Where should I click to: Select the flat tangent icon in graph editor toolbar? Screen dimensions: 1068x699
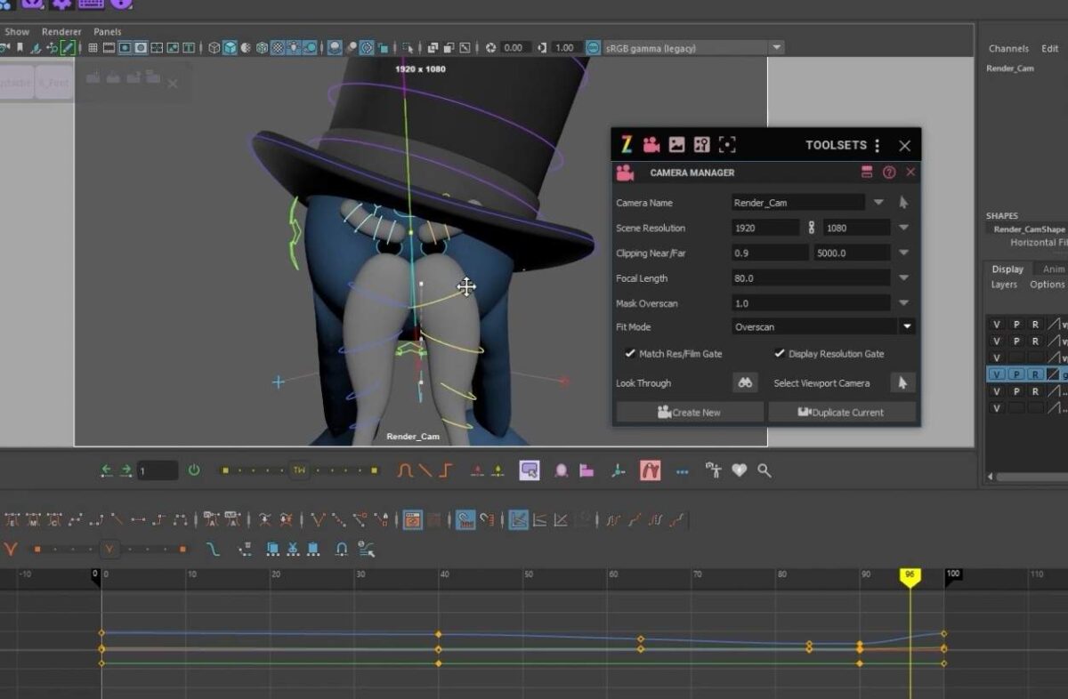(x=404, y=470)
